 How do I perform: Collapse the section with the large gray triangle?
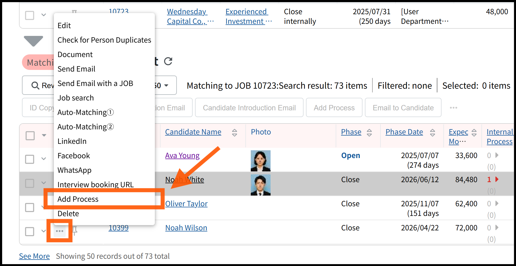click(x=33, y=41)
